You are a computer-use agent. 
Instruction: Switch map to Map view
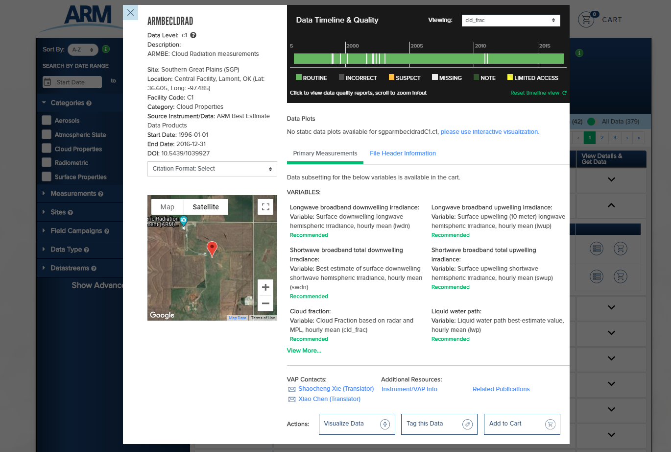(167, 207)
